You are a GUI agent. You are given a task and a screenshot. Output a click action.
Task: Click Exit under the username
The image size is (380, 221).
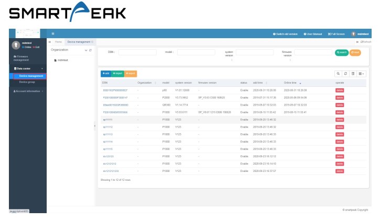click(36, 47)
